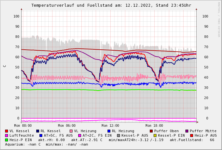Click the red VL Kessel legend swatch
The height and width of the screenshot is (150, 222).
click(6, 131)
